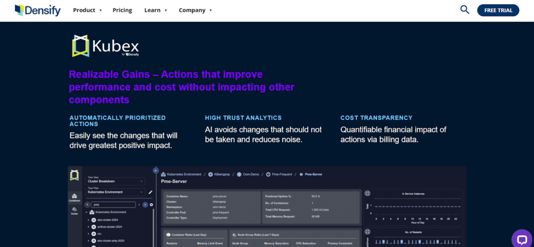
Task: Open the Tree View Cluster Breakdown dropdown
Action: click(x=115, y=181)
